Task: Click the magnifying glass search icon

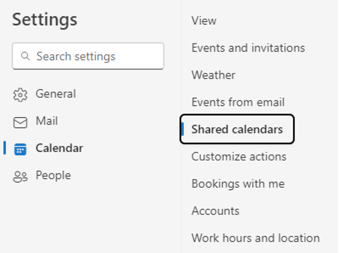Action: 25,56
